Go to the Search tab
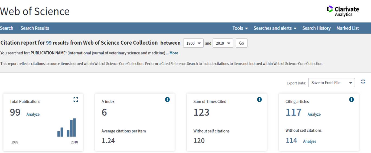Image resolution: width=371 pixels, height=153 pixels. (6, 28)
